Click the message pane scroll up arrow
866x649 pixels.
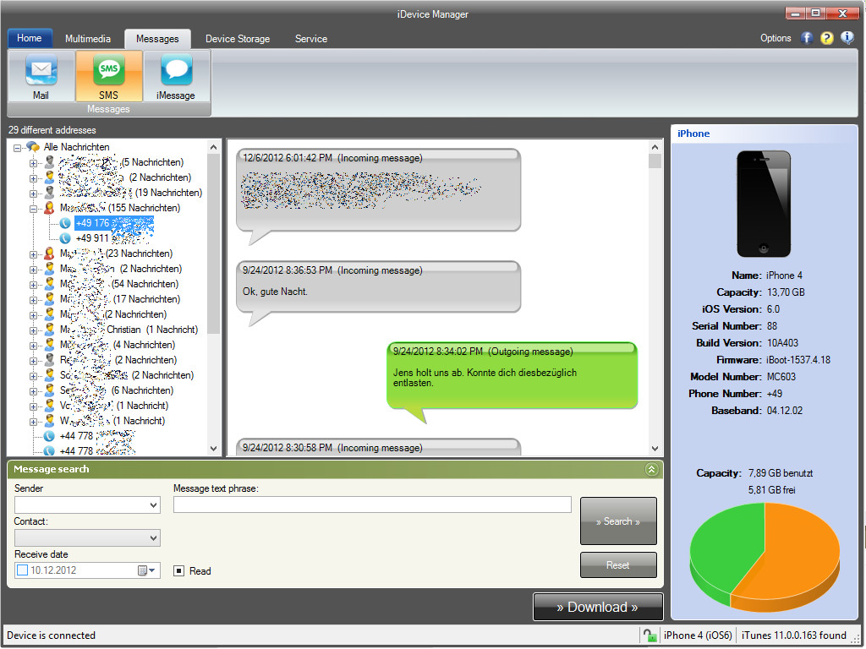point(655,147)
